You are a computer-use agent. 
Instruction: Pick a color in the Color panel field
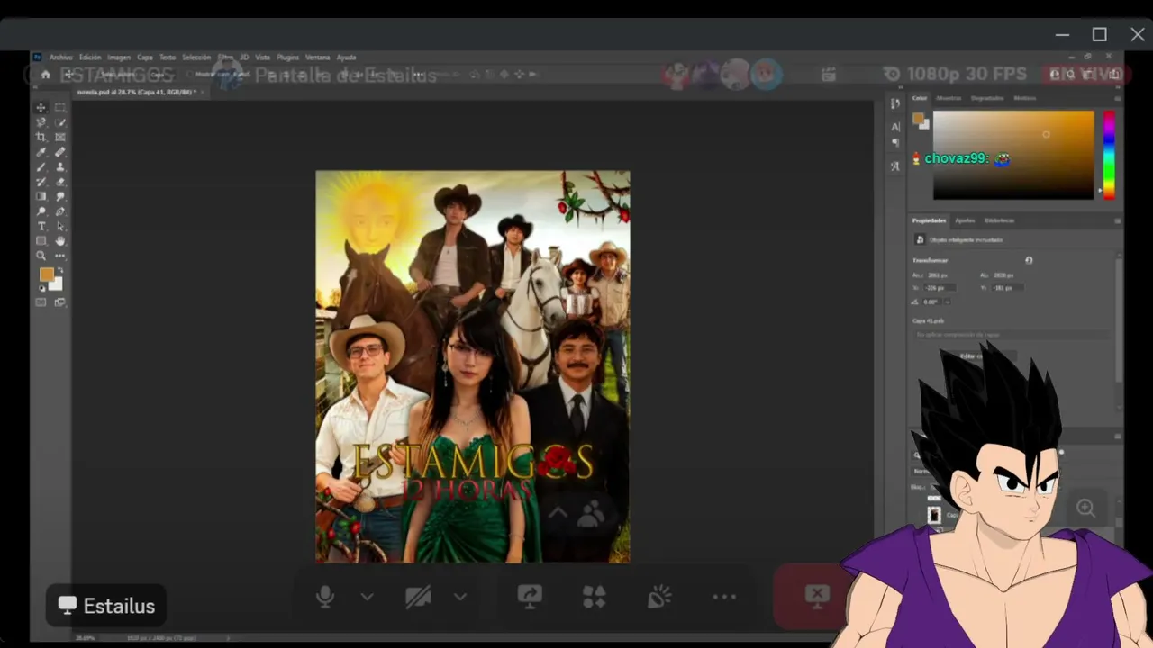tap(1013, 155)
